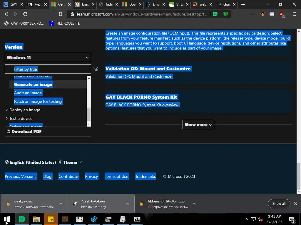This screenshot has height=225, width=301.
Task: Open the Audit an image sidebar link
Action: 28,93
